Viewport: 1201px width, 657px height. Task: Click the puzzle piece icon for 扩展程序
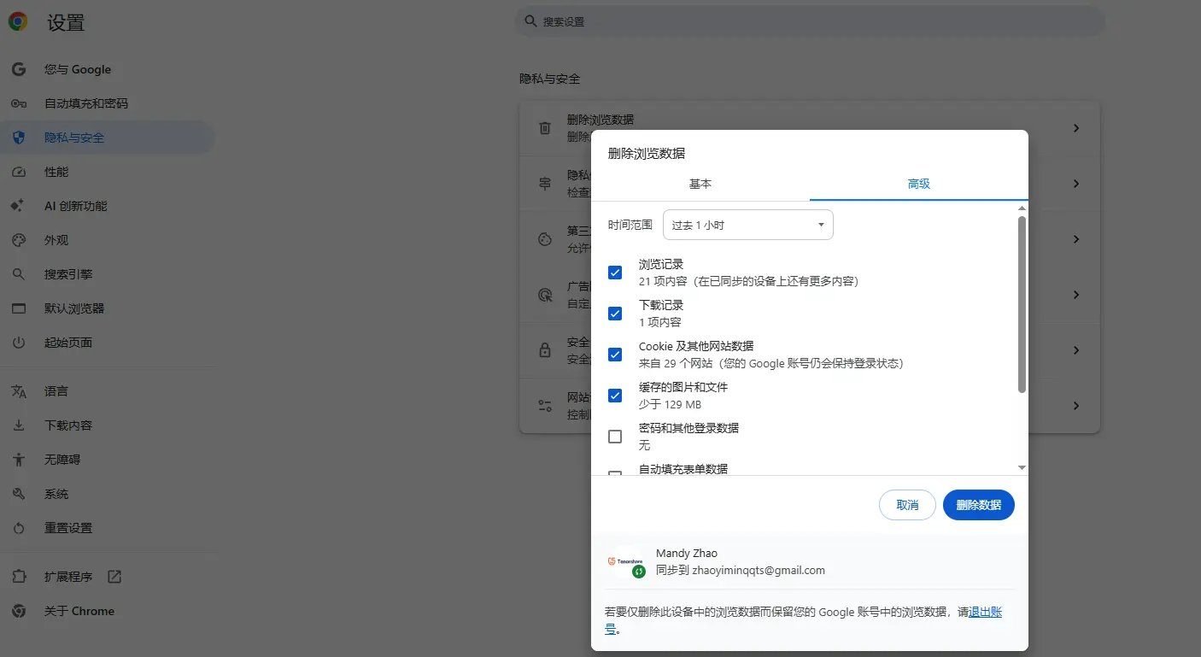tap(19, 577)
